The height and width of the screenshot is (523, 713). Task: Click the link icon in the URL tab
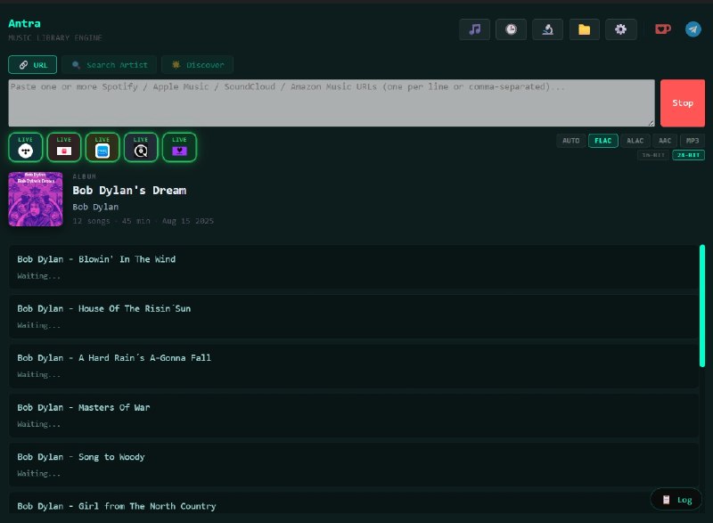(23, 65)
